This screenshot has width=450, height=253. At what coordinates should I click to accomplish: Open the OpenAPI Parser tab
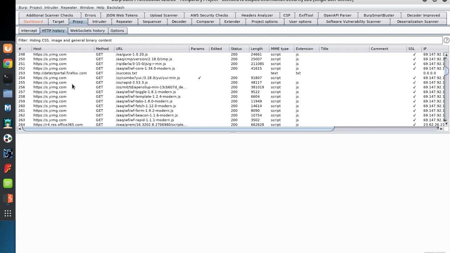pos(337,15)
